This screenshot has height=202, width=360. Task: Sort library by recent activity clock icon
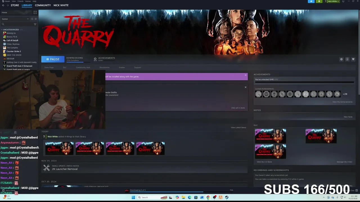click(32, 19)
